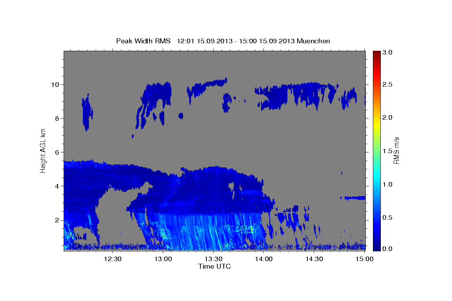Click the 'Height AGL km' y-axis label
The width and height of the screenshot is (452, 301).
[x=43, y=150]
